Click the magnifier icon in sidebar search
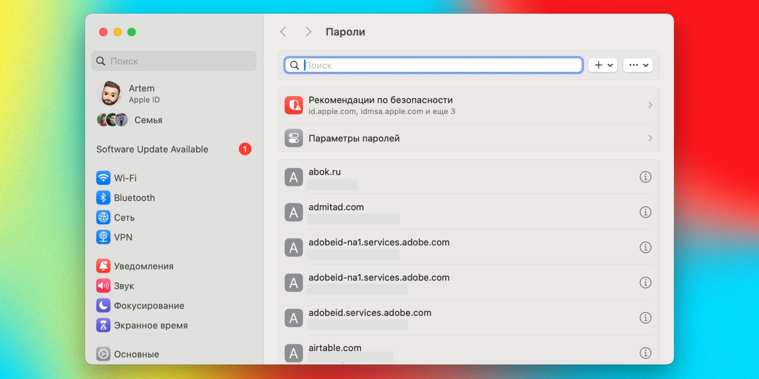Viewport: 759px width, 379px height. pyautogui.click(x=101, y=61)
